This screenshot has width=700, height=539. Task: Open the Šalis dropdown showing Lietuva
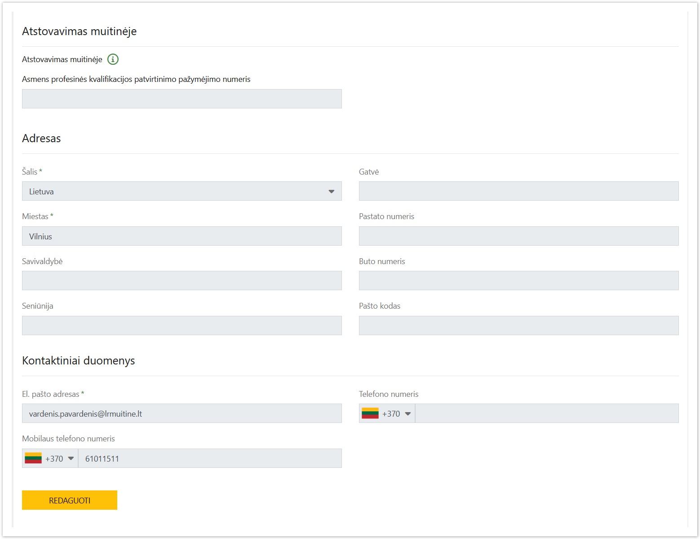pos(182,191)
